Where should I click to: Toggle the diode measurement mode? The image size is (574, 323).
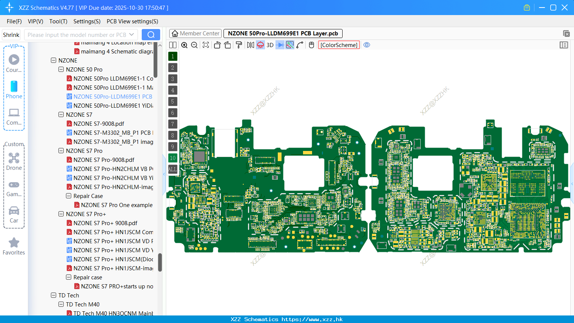coord(280,45)
